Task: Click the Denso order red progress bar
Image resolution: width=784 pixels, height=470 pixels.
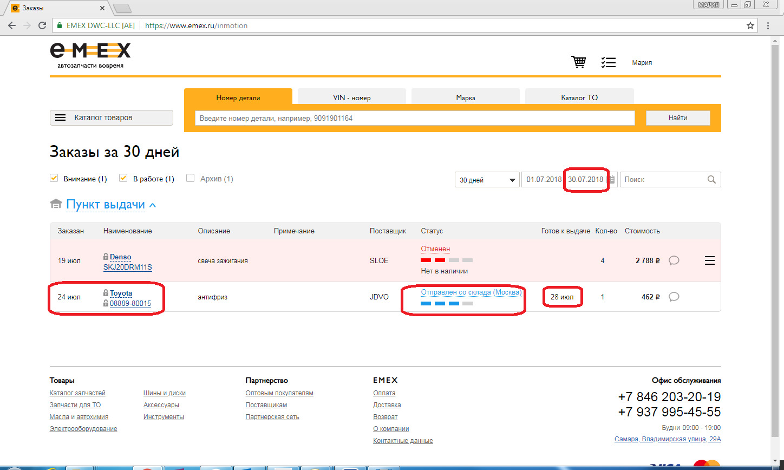Action: pyautogui.click(x=447, y=260)
